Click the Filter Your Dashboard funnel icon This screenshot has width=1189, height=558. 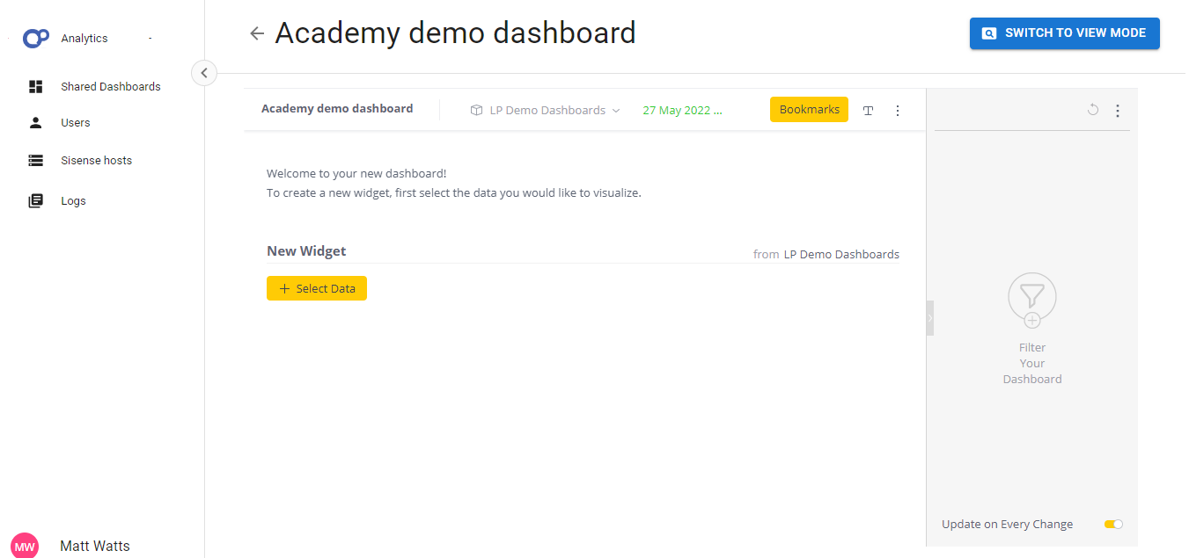pyautogui.click(x=1031, y=298)
